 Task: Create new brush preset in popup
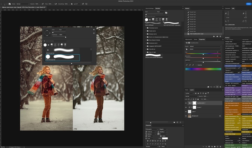(x=94, y=33)
